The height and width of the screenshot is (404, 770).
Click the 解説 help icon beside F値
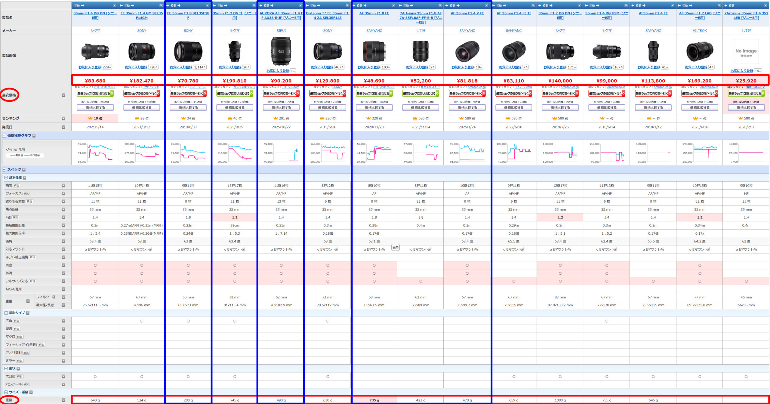tap(15, 217)
